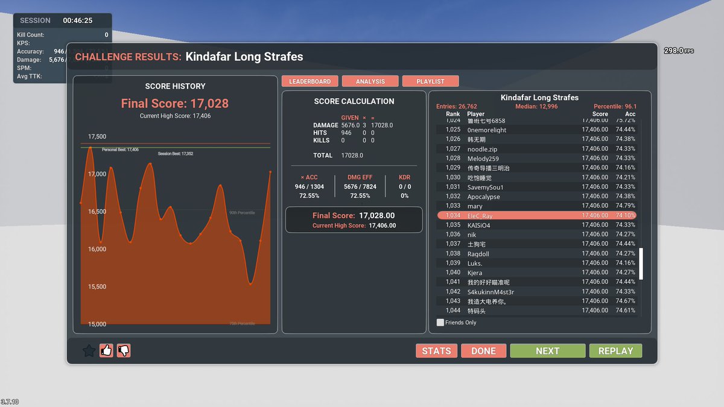Select leaderboard row for Apocalypse
The height and width of the screenshot is (407, 724).
click(x=537, y=196)
